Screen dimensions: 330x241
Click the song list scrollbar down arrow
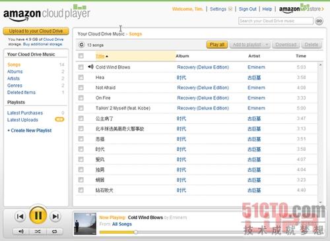320,202
